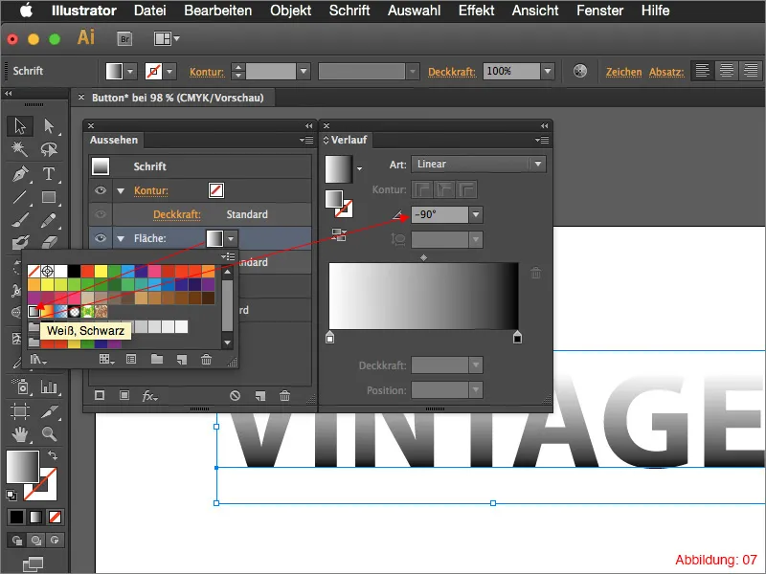Switch to None mode button in toolbox
This screenshot has height=574, width=766.
(x=55, y=517)
